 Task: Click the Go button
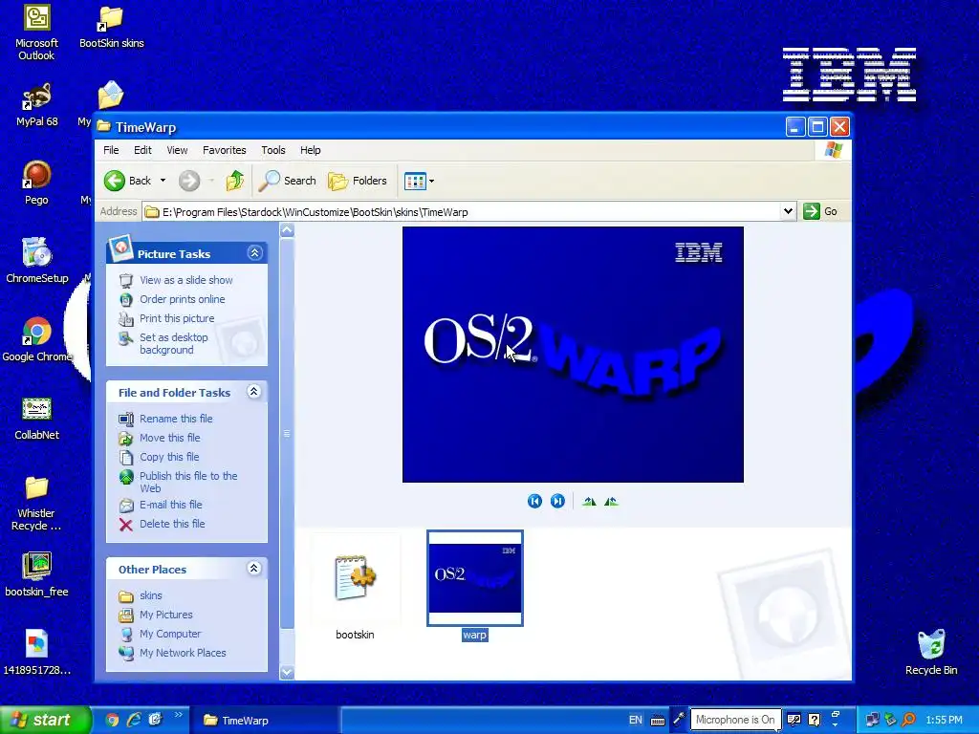coord(820,211)
